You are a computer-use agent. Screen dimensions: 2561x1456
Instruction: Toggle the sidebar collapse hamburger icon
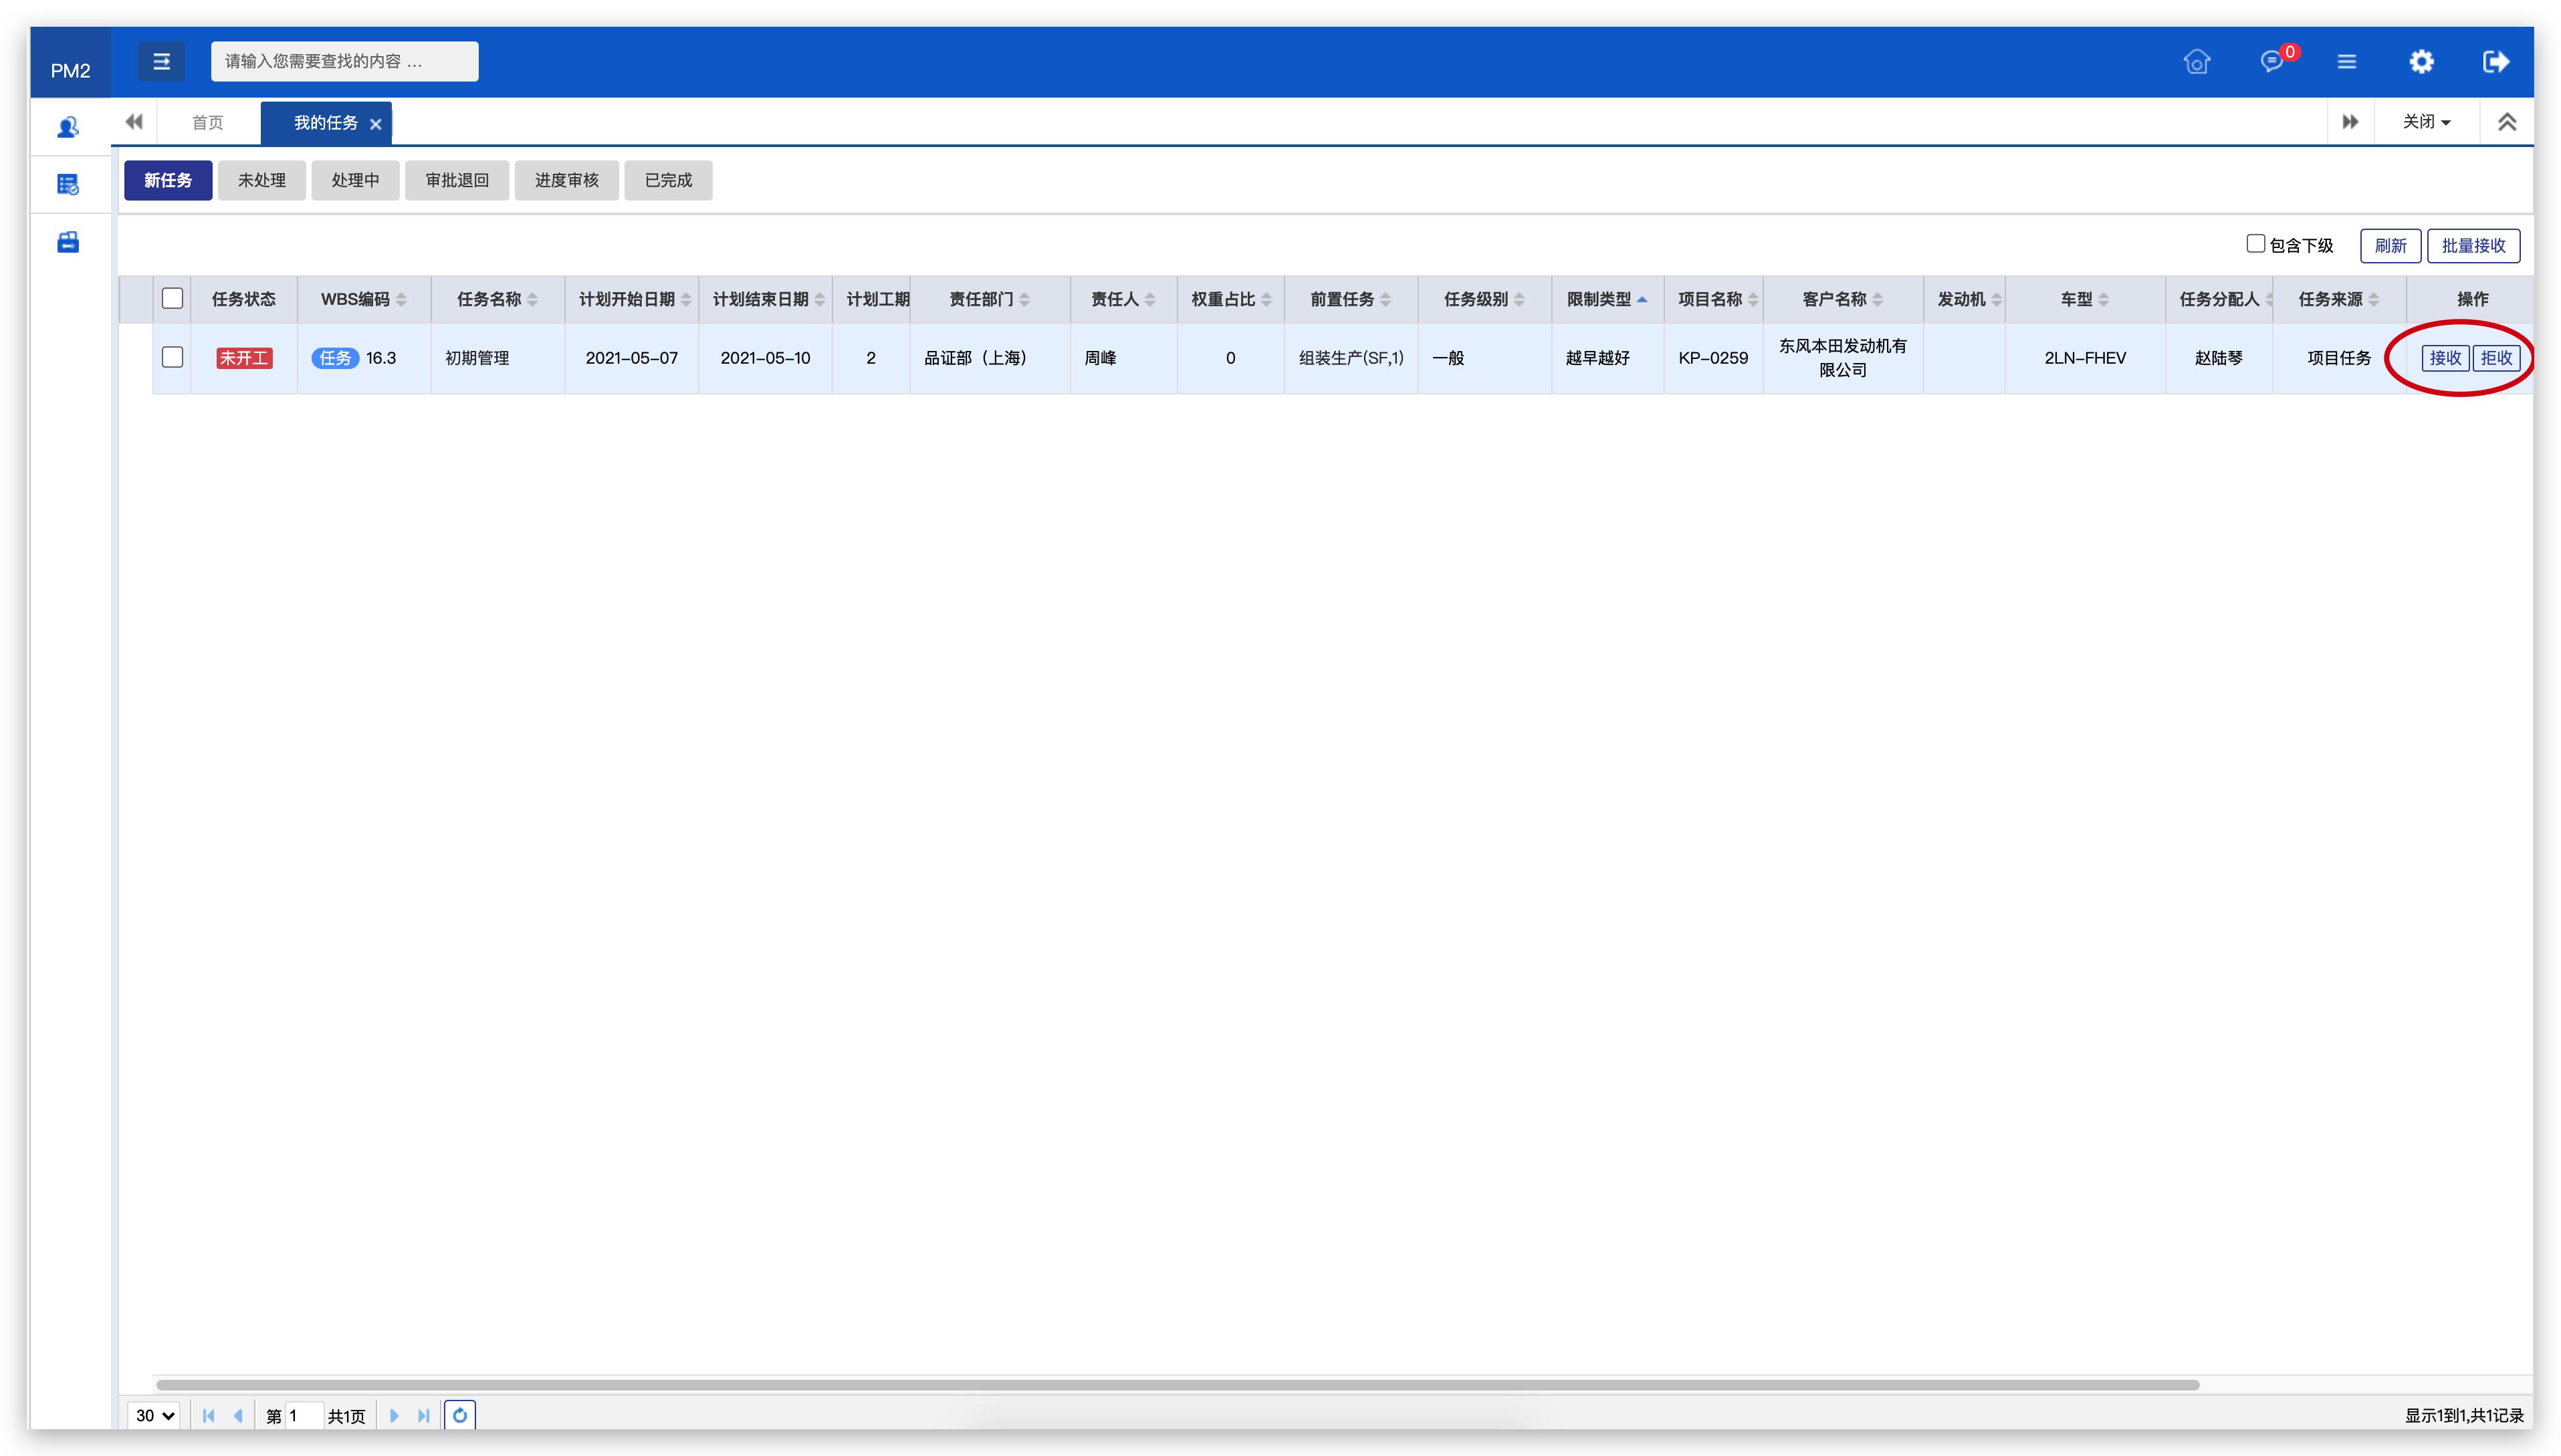click(161, 62)
